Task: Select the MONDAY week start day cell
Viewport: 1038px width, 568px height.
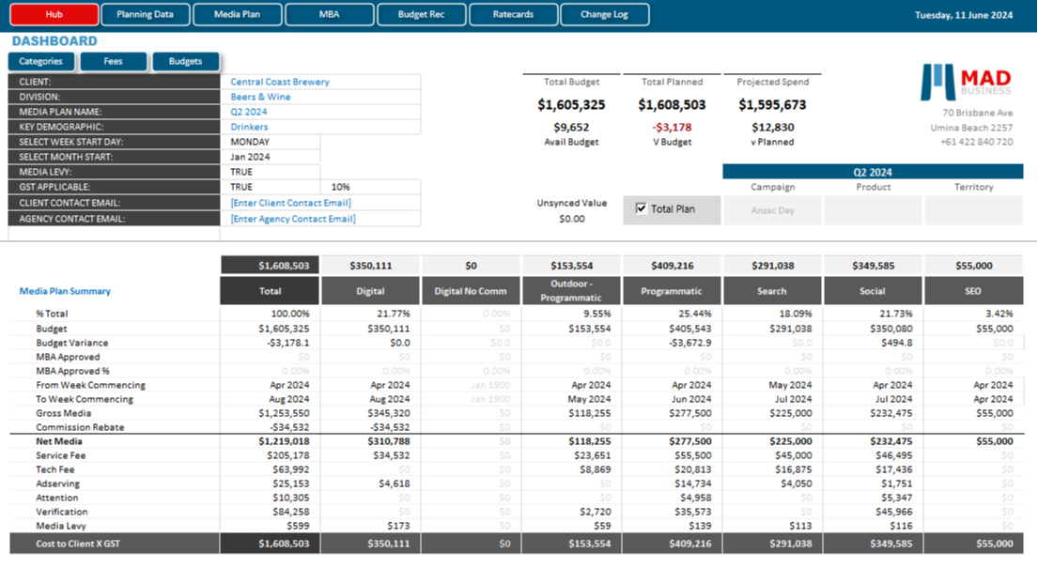Action: tap(273, 142)
